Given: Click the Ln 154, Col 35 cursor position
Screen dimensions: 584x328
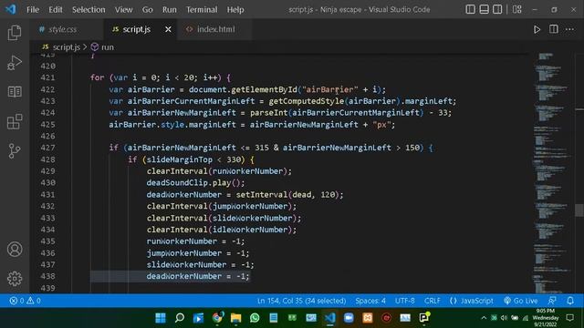Looking at the screenshot, I should pos(301,301).
